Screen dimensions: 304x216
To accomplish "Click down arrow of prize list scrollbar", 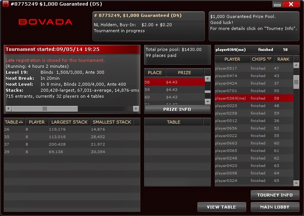I will (x=208, y=101).
